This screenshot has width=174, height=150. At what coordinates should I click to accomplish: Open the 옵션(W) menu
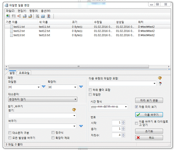(46, 11)
